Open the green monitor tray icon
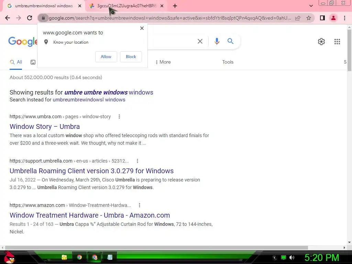The height and width of the screenshot is (264, 352). point(284,257)
